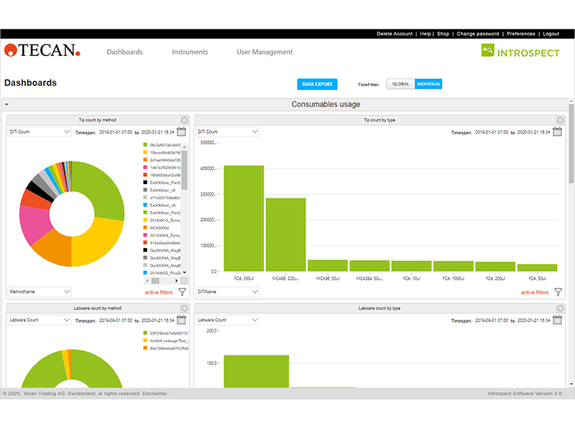This screenshot has height=428, width=575.
Task: Click the FCA 350ul bar in chart
Action: click(x=244, y=219)
